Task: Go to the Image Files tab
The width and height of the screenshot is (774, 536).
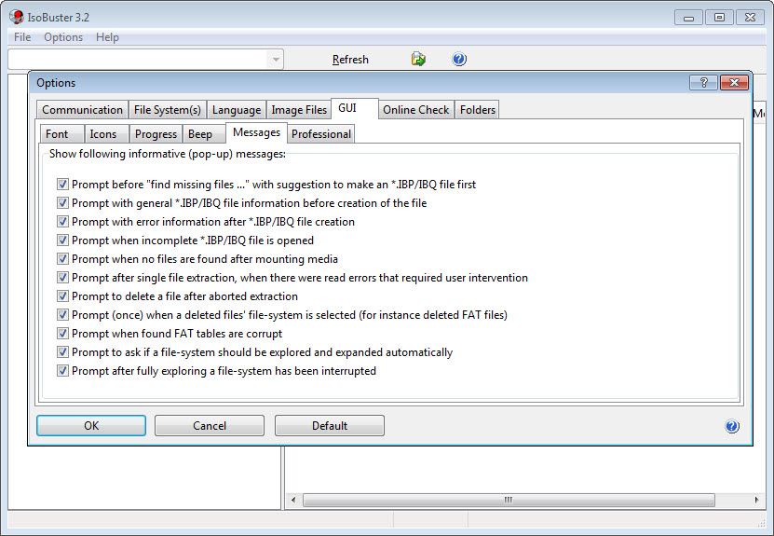Action: [x=299, y=110]
